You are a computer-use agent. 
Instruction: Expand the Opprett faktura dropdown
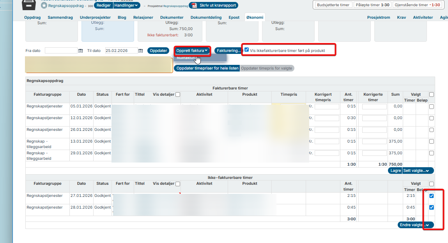191,50
